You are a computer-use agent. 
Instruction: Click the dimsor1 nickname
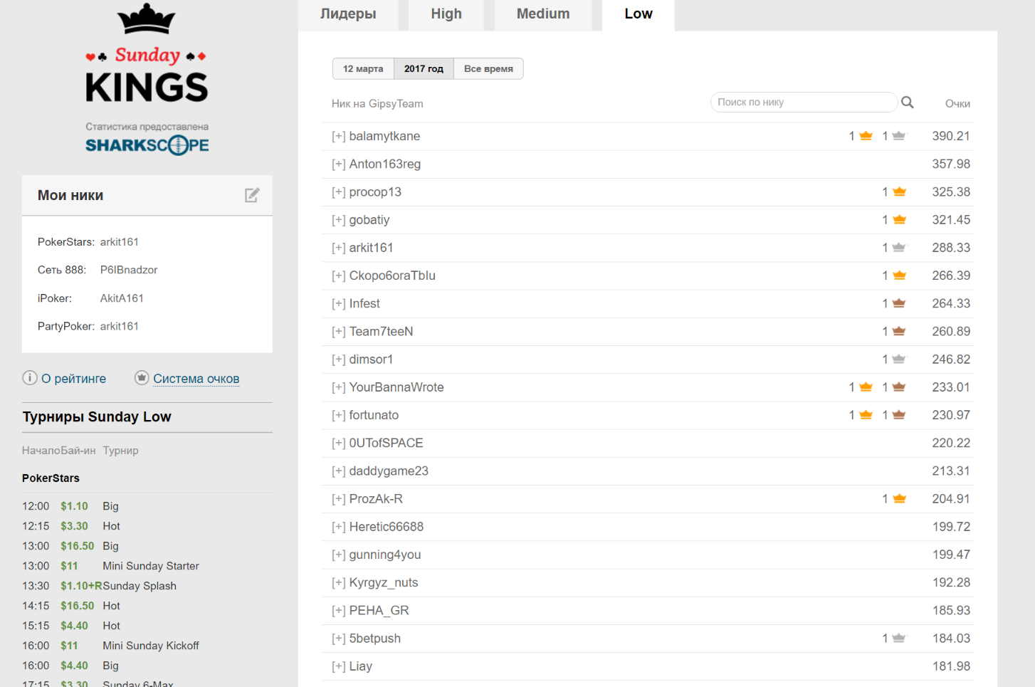point(371,360)
